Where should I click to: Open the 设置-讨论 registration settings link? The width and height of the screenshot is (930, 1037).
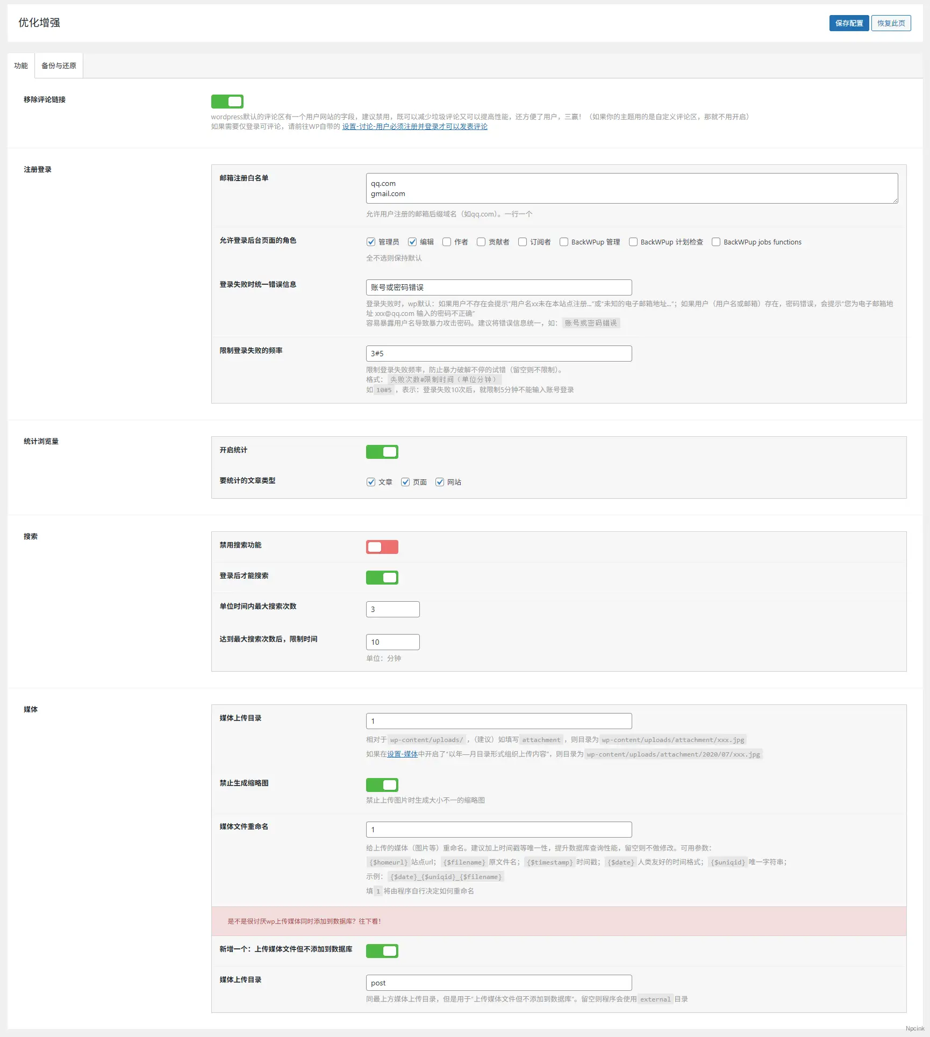pos(414,126)
